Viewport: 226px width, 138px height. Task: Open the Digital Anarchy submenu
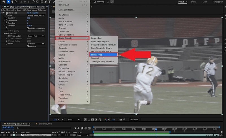point(72,38)
